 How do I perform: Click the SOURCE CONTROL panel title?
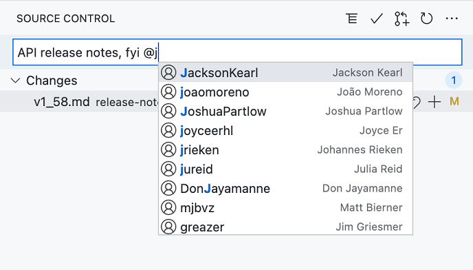coord(66,19)
